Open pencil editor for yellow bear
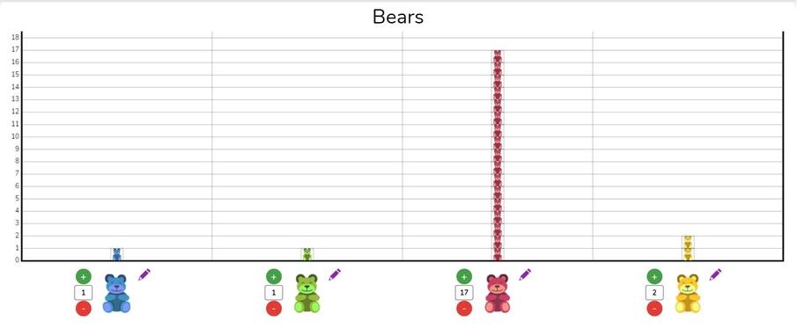797x336 pixels. 715,274
